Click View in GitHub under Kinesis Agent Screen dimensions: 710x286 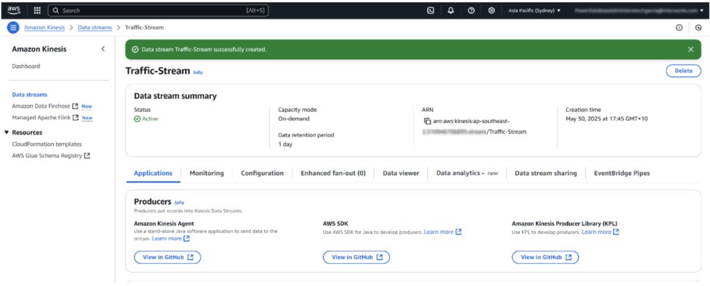click(x=168, y=257)
